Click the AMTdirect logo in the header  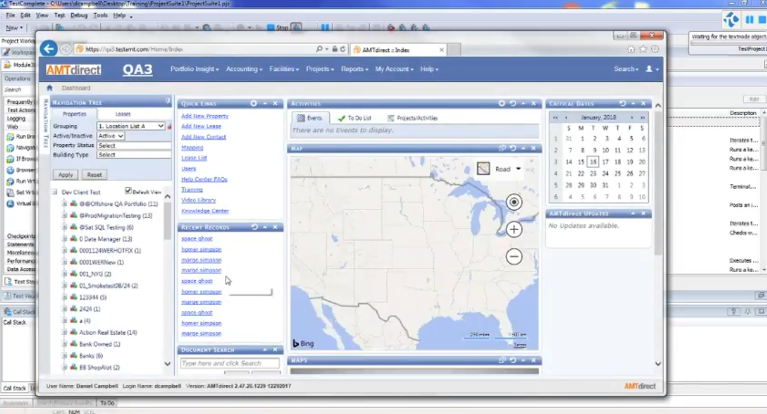click(73, 70)
